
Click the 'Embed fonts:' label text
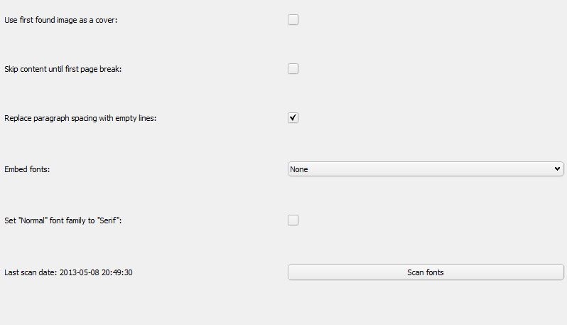(x=27, y=169)
